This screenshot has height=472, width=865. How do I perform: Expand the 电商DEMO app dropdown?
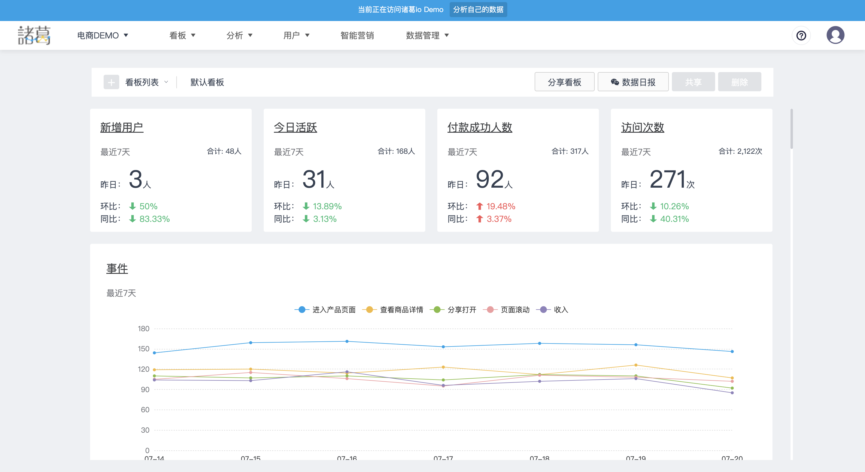102,35
